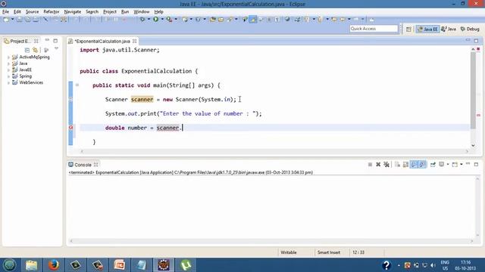Open the uTorrent taskbar icon
The height and width of the screenshot is (272, 485).
(x=186, y=265)
